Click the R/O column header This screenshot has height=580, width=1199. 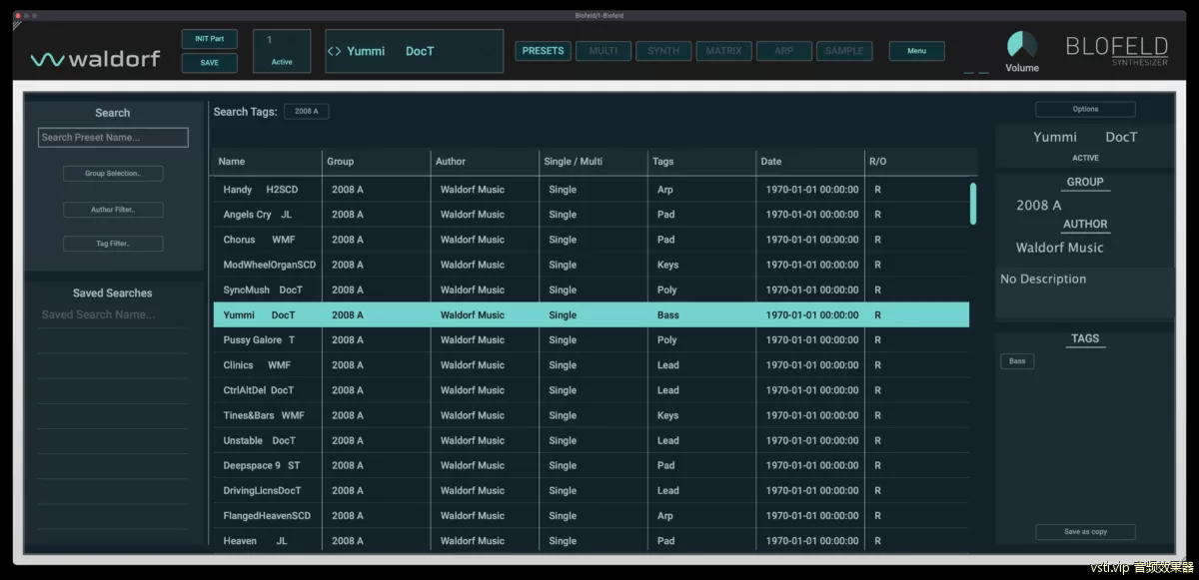pyautogui.click(x=920, y=162)
